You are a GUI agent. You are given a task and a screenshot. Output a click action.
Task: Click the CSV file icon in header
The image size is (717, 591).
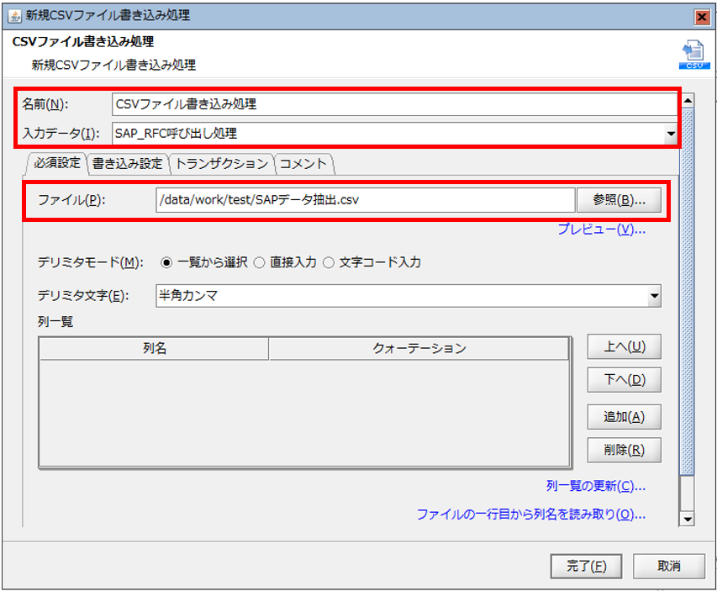[x=693, y=54]
